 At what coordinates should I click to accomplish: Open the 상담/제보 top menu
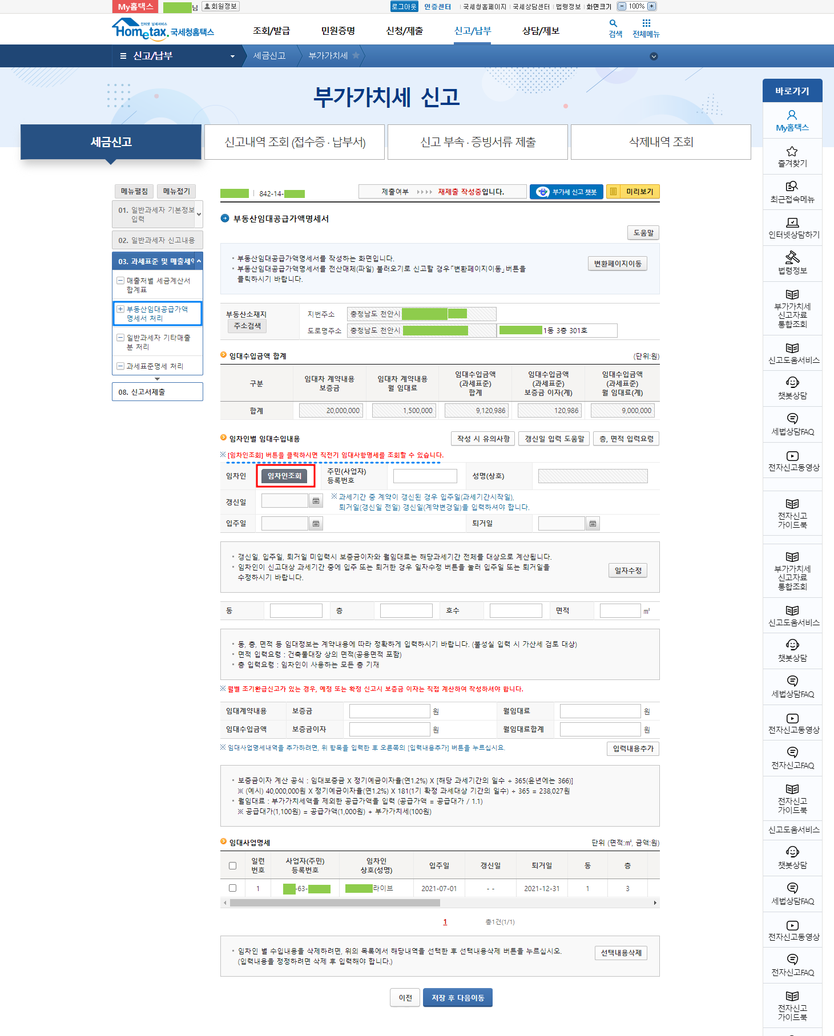[541, 31]
